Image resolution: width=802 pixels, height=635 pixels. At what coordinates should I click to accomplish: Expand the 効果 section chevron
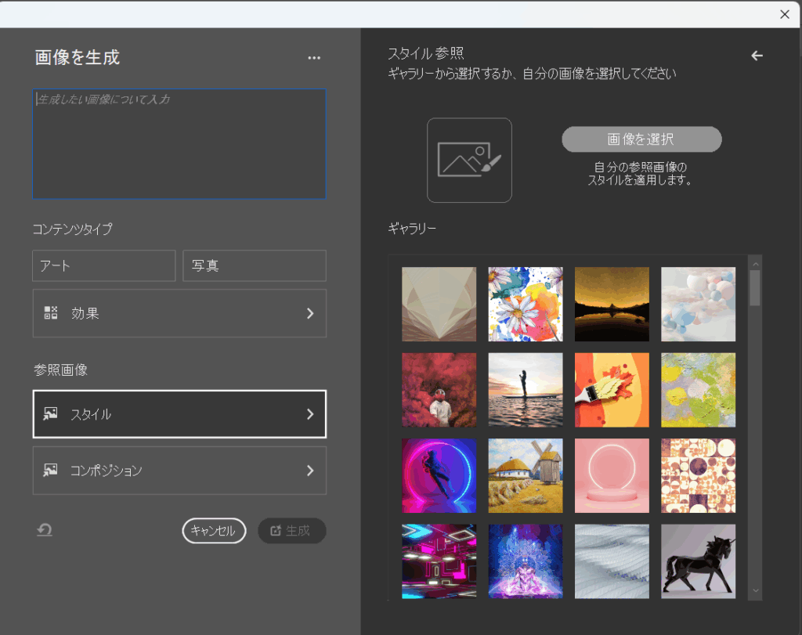point(310,313)
